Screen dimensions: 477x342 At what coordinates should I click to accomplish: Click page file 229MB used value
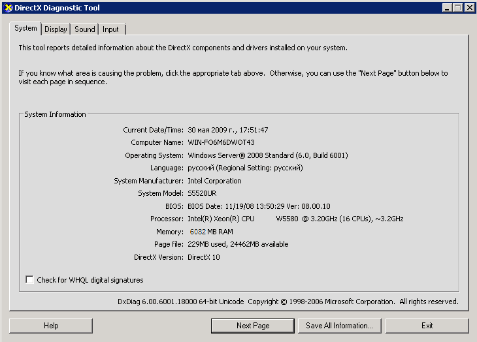(238, 244)
